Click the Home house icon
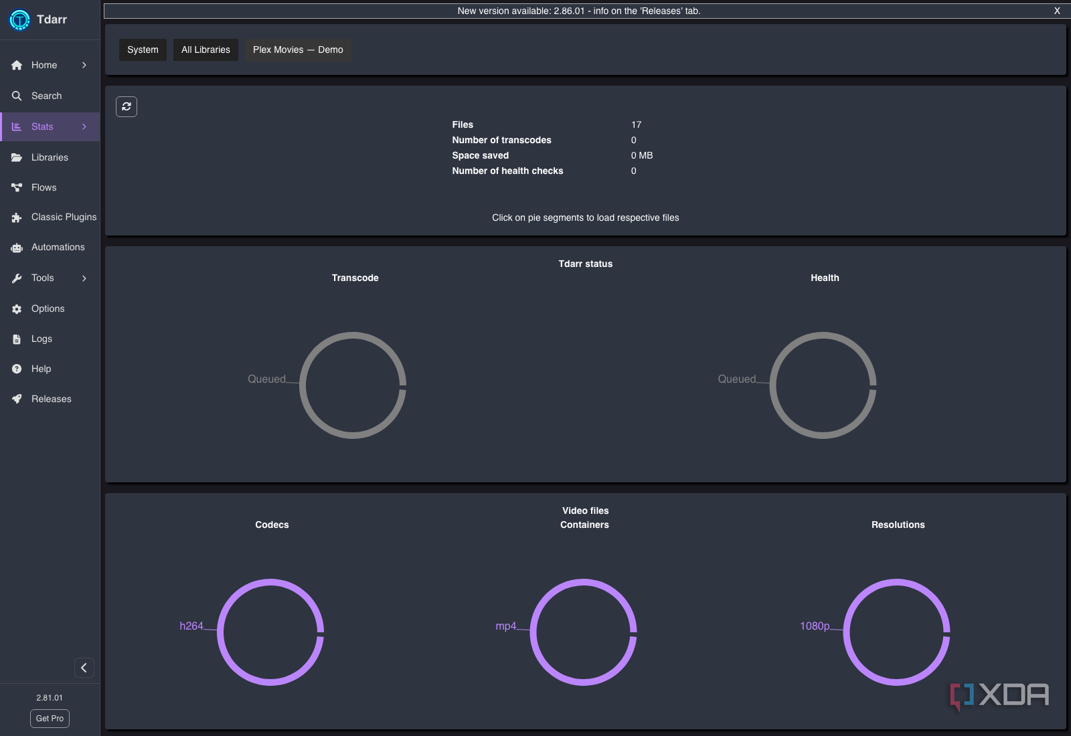 coord(17,66)
